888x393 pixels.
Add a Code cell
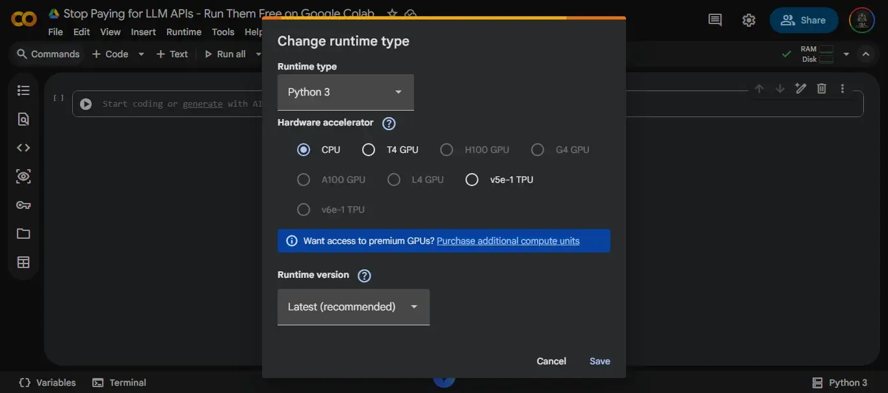click(110, 54)
